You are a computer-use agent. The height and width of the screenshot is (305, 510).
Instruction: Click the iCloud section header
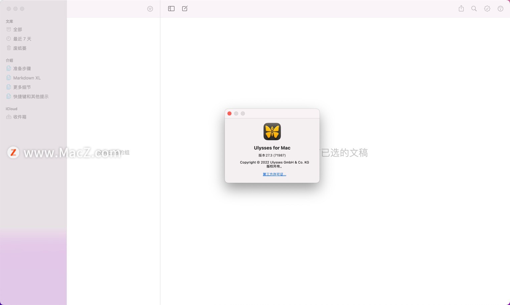pos(11,109)
